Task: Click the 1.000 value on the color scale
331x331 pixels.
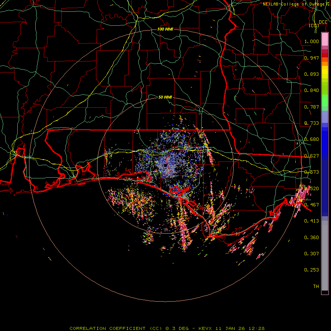Action: [312, 41]
